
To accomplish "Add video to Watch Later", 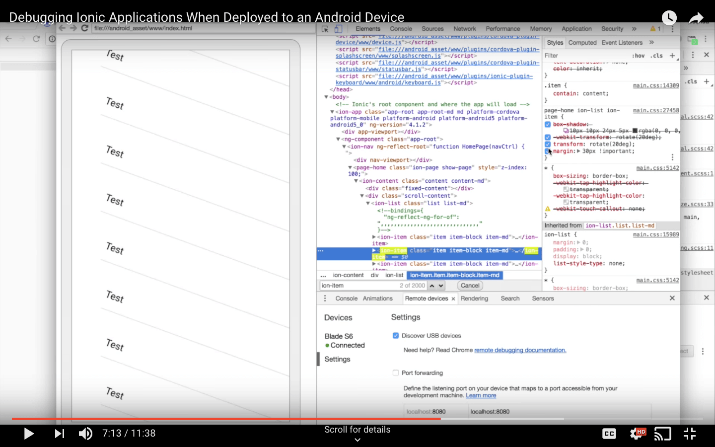I will click(x=669, y=18).
